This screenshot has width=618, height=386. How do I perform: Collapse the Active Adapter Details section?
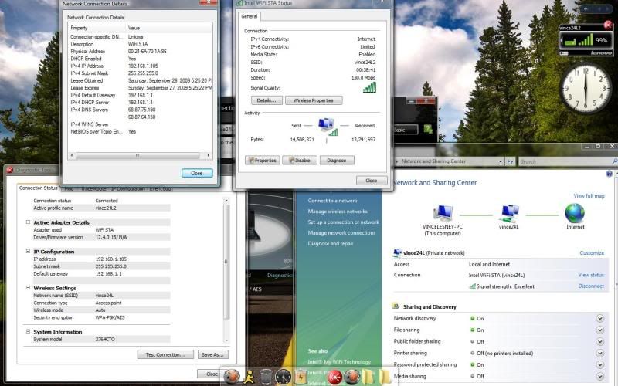tap(26, 222)
